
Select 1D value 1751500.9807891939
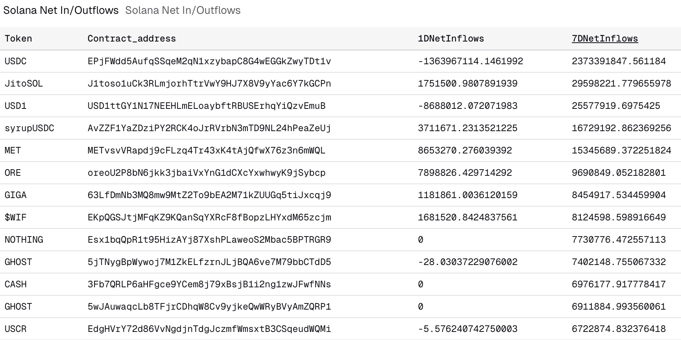[468, 83]
